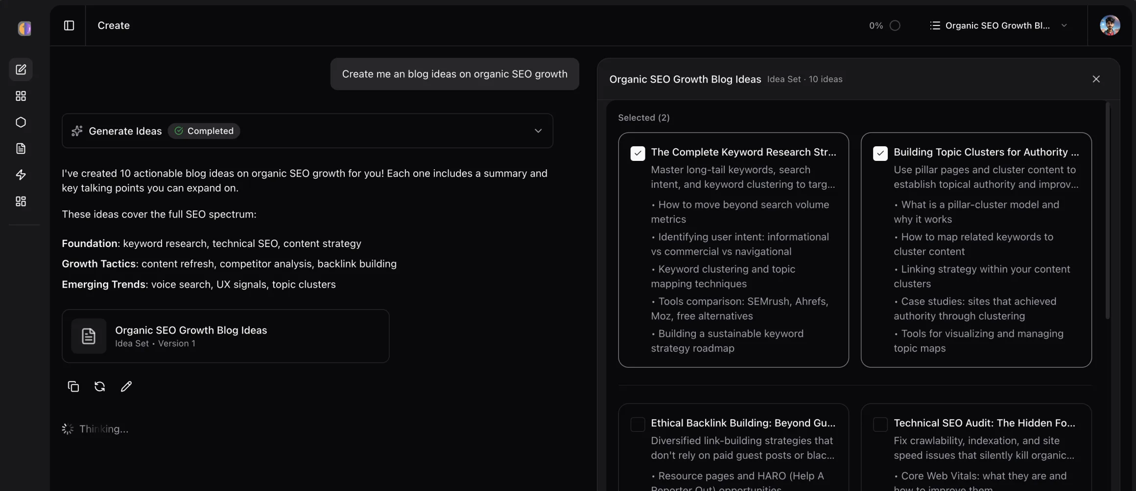Image resolution: width=1136 pixels, height=491 pixels.
Task: Click Growth Tactics bold text line
Action: point(229,264)
